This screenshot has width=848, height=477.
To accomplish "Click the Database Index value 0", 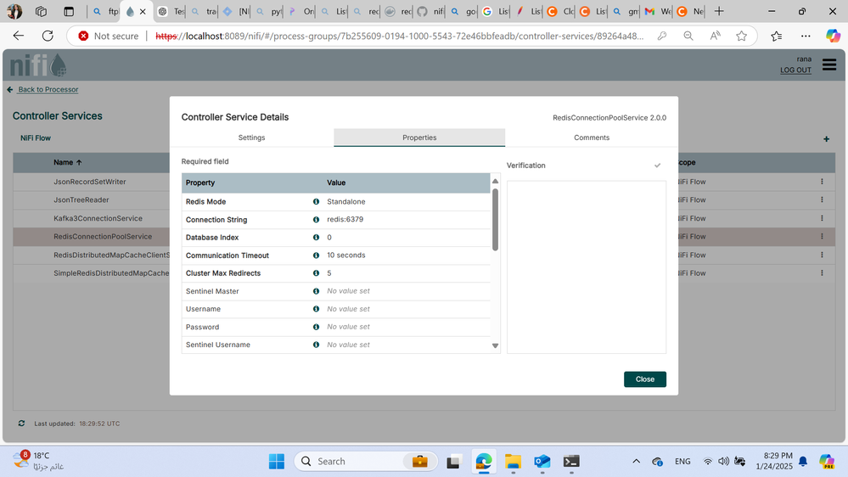I will tap(329, 238).
